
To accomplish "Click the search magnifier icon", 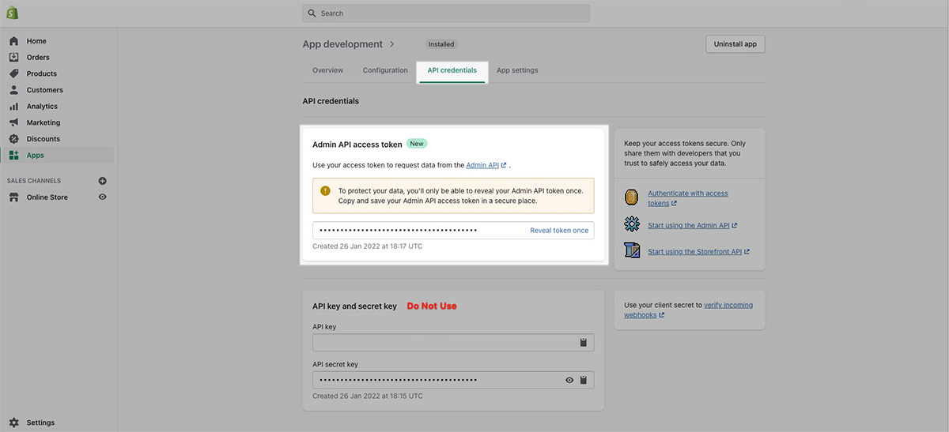I will pyautogui.click(x=312, y=13).
